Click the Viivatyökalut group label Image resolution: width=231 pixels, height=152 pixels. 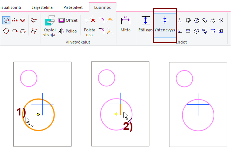(x=78, y=42)
